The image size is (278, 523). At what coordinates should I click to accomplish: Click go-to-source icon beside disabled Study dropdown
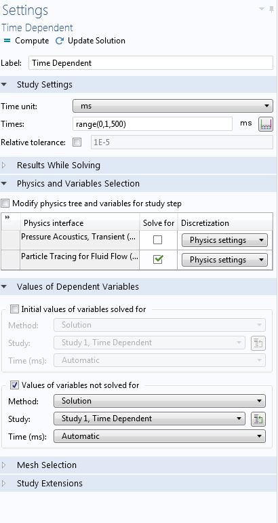[x=258, y=343]
